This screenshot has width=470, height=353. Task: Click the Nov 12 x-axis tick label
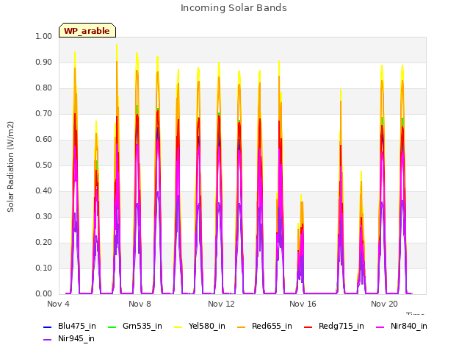(221, 304)
